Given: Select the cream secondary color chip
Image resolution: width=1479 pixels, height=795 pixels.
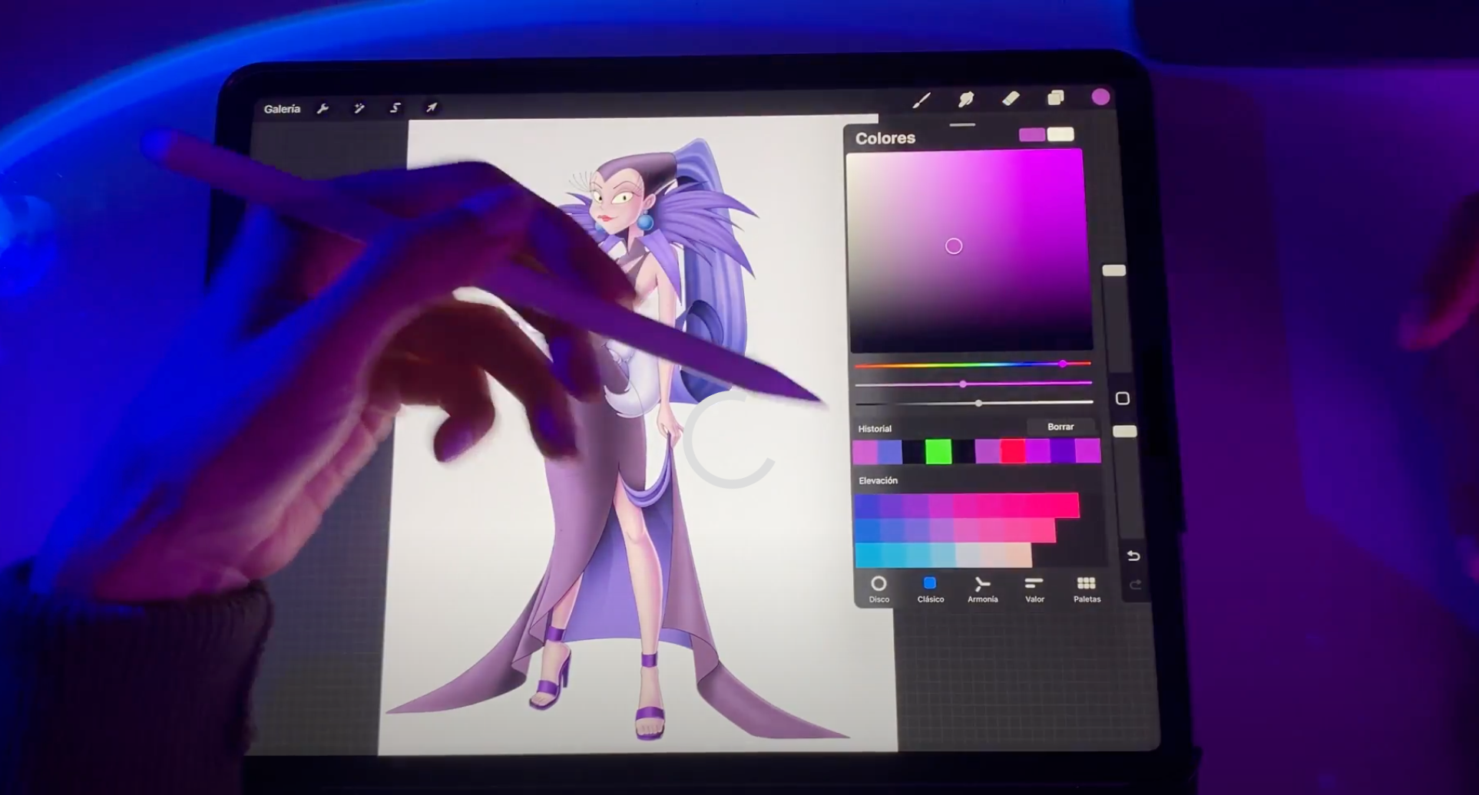Looking at the screenshot, I should [x=1060, y=135].
